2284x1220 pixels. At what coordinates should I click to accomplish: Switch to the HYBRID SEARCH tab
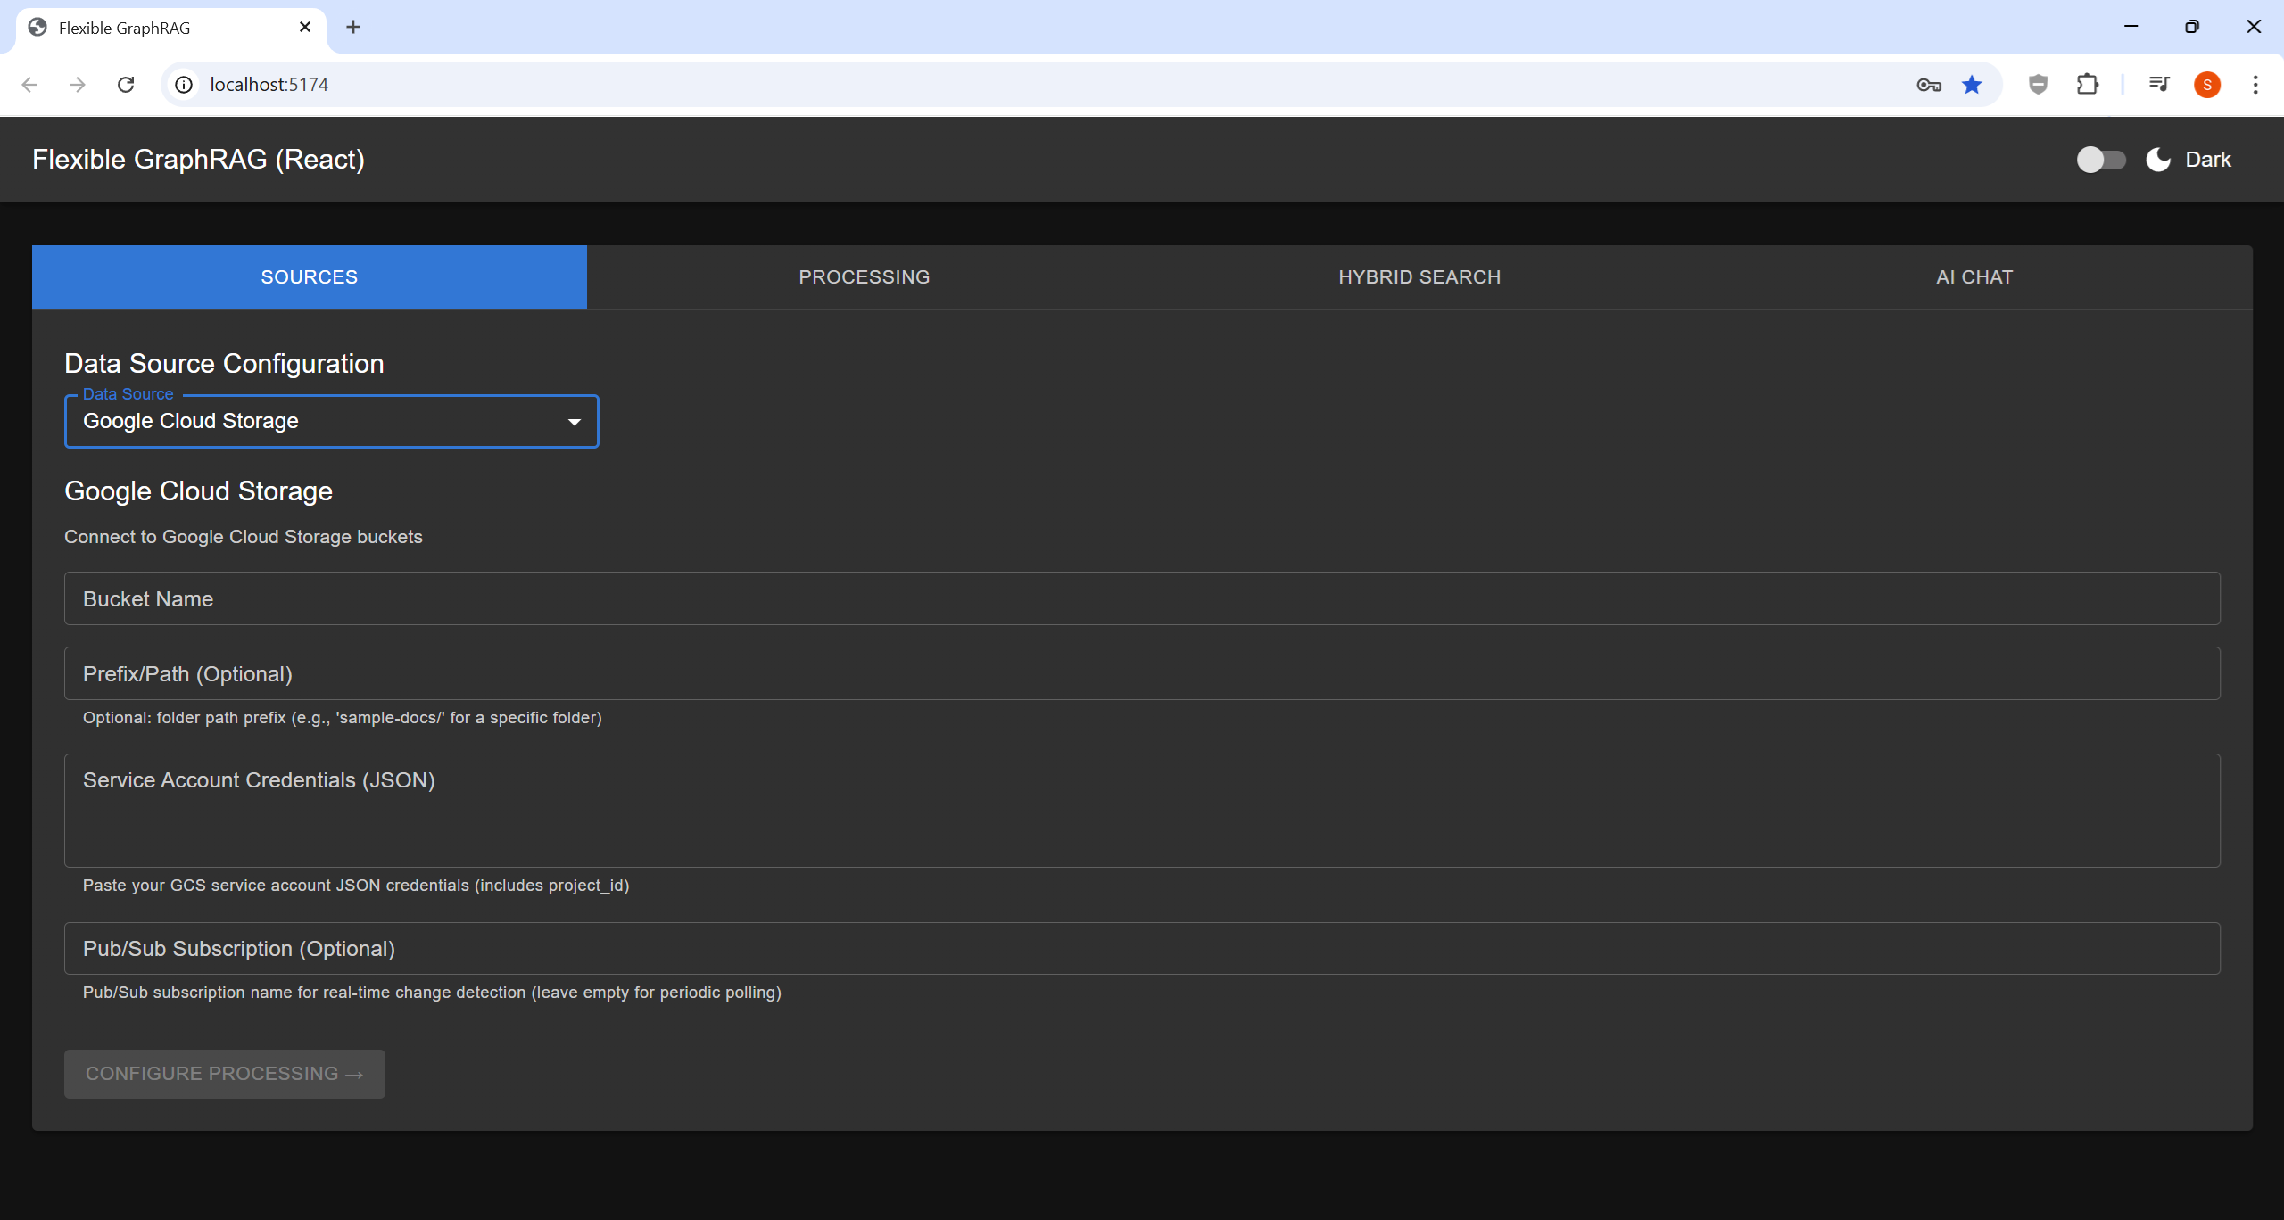point(1419,276)
